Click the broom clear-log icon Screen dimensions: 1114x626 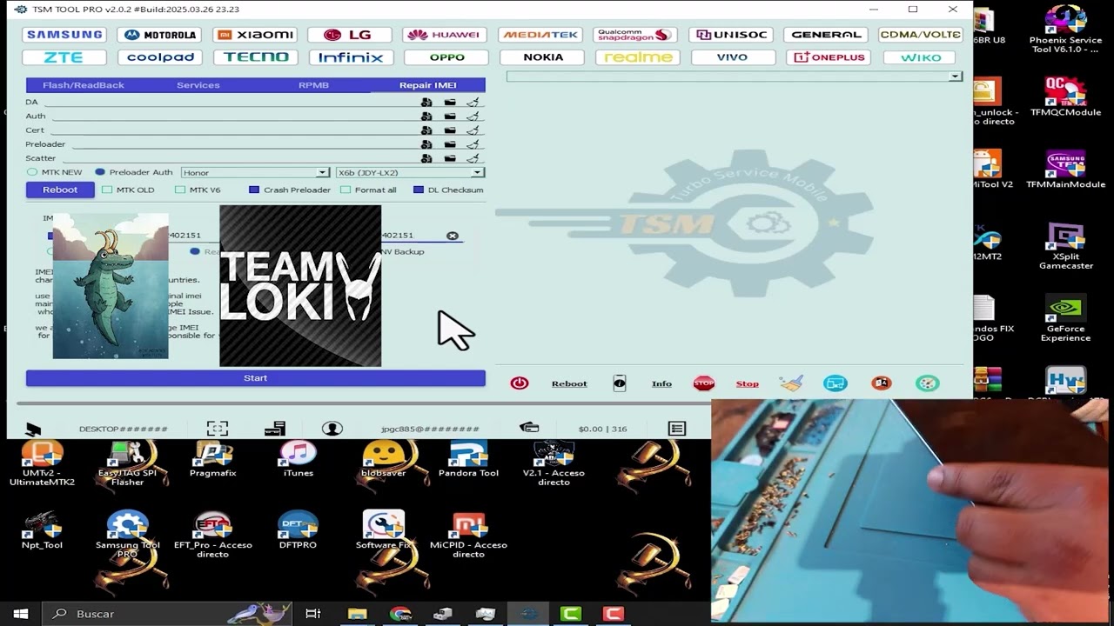point(791,383)
